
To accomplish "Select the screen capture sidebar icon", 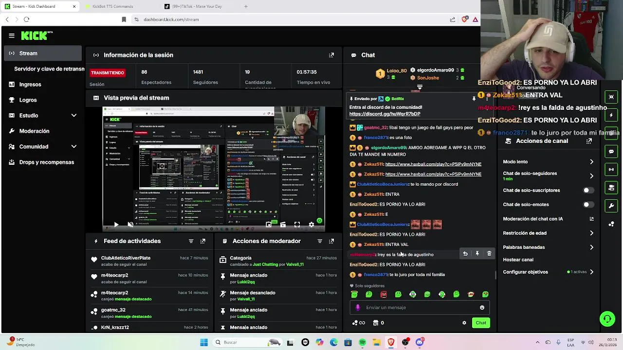I will (x=611, y=97).
